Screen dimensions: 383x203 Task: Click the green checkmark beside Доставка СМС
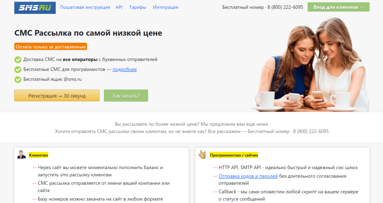point(18,60)
